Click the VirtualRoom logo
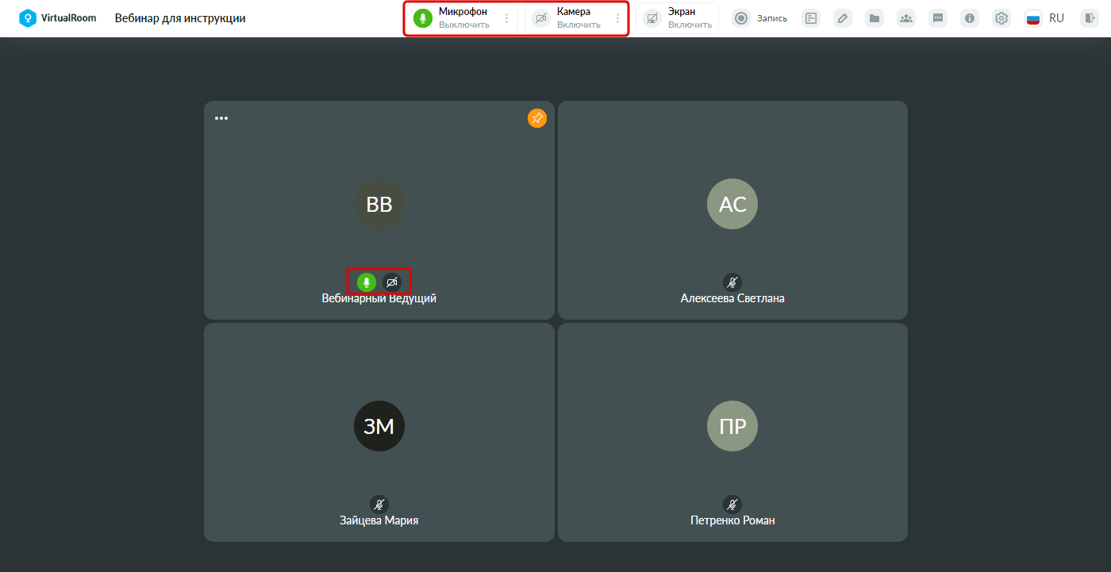1111x572 pixels. click(58, 18)
